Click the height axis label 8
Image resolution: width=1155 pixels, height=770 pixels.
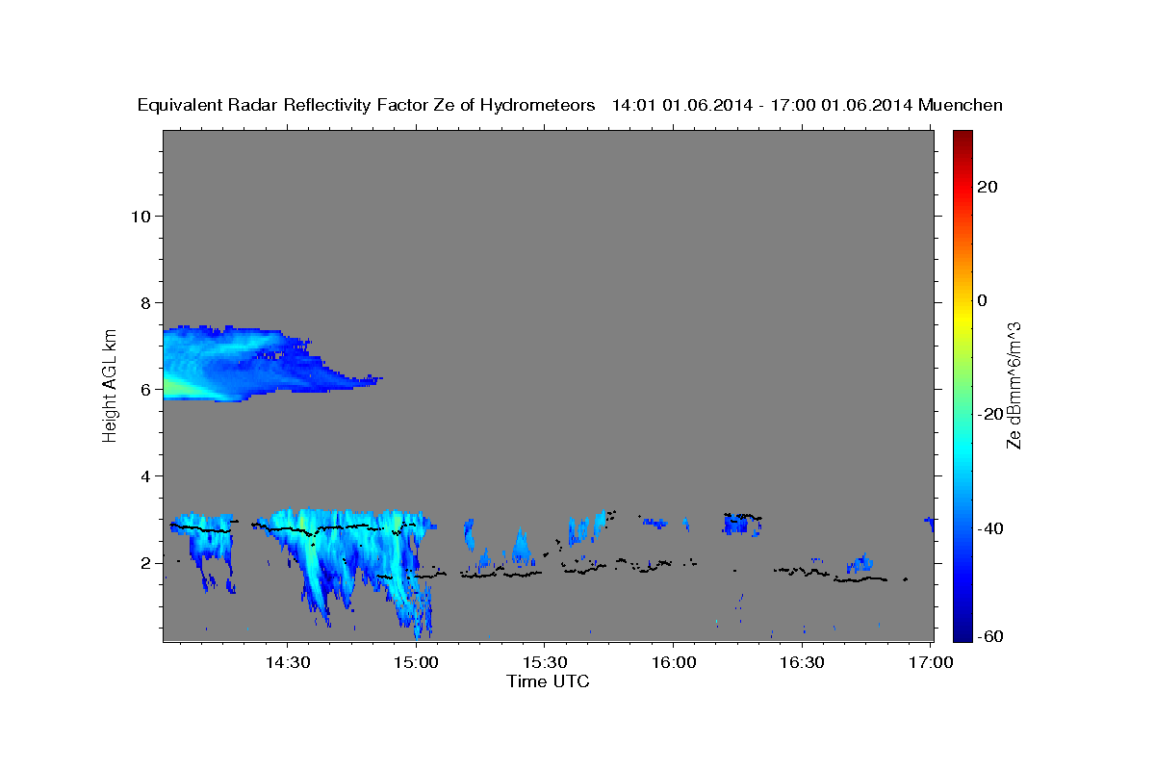146,302
